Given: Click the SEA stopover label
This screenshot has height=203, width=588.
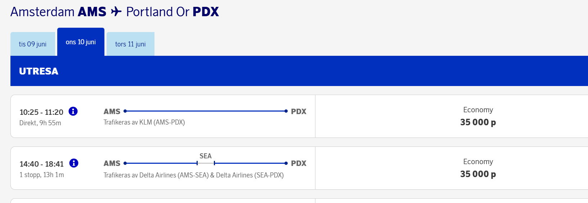Looking at the screenshot, I should click(206, 156).
